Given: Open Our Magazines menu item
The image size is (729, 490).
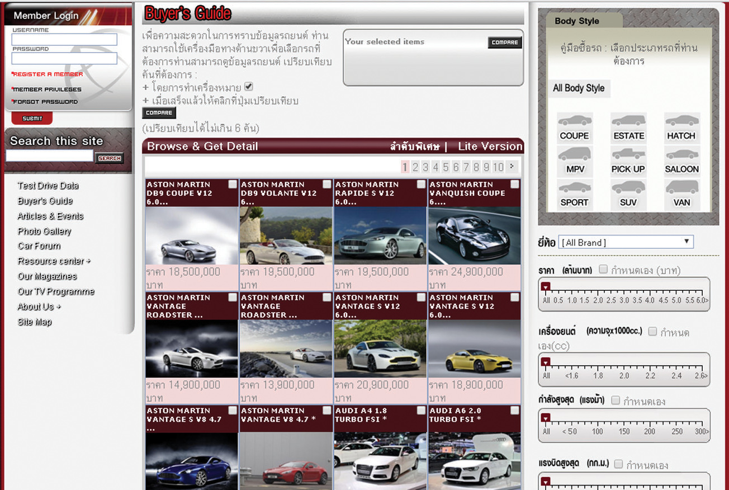Looking at the screenshot, I should (47, 276).
